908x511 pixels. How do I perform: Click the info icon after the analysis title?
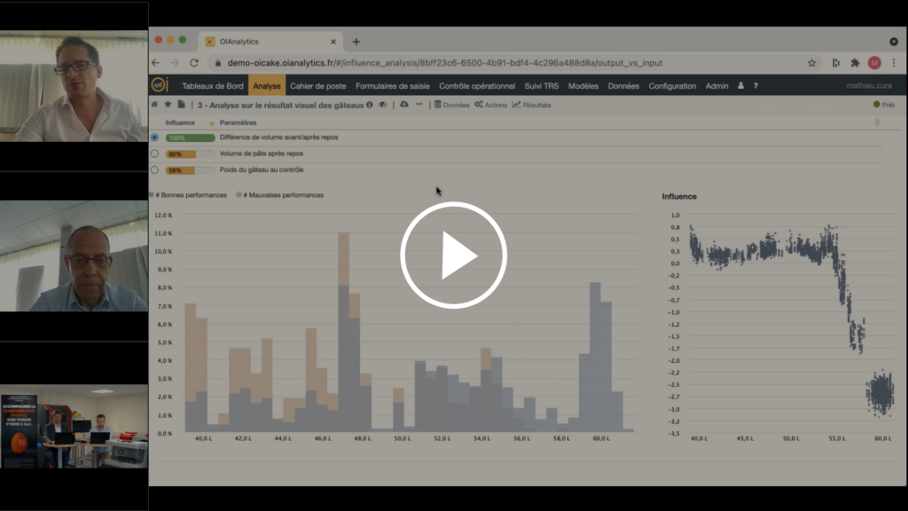pyautogui.click(x=370, y=105)
